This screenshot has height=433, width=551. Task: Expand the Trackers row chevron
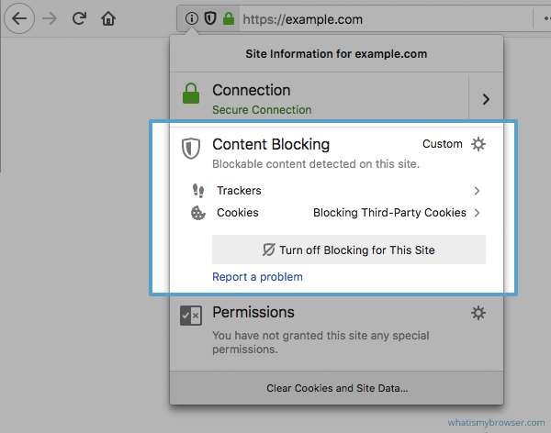click(477, 191)
